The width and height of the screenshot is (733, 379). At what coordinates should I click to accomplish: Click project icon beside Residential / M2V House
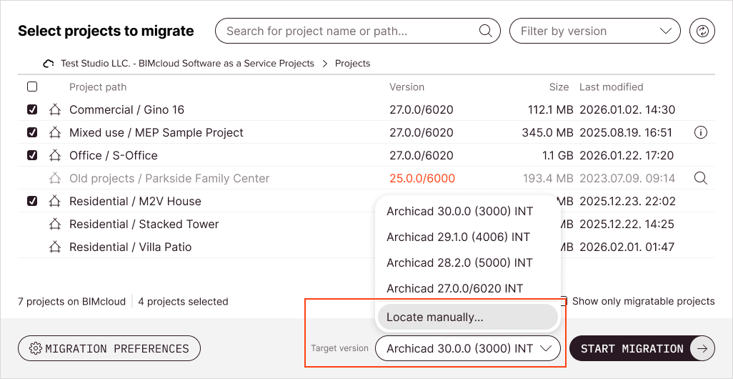tap(55, 201)
